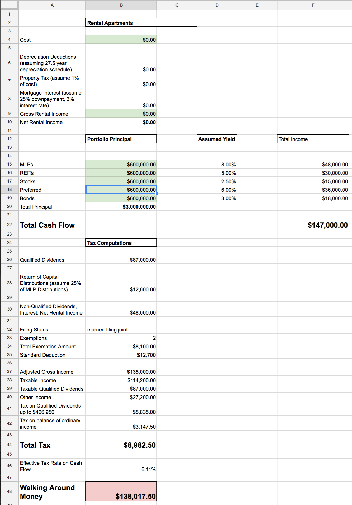Click the Assumed Yield heading

[x=217, y=139]
